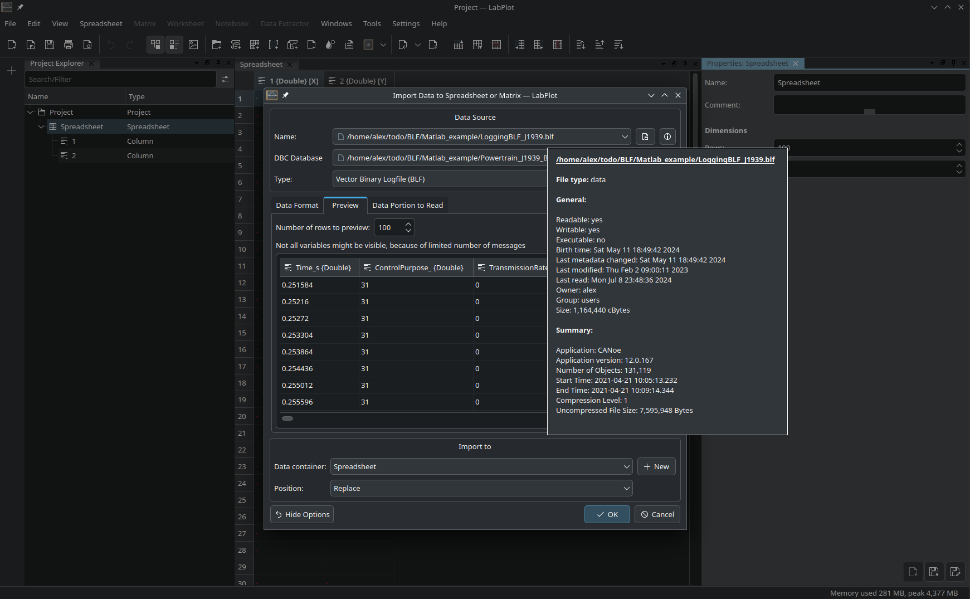Click the Search/Filter field in Project Explorer
The height and width of the screenshot is (599, 970).
120,79
